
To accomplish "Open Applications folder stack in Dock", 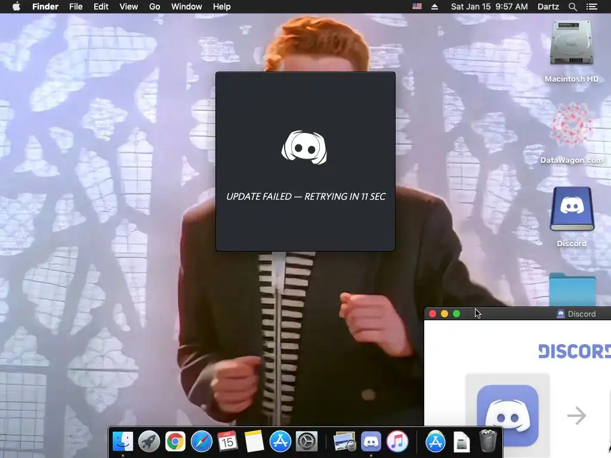I will [435, 441].
